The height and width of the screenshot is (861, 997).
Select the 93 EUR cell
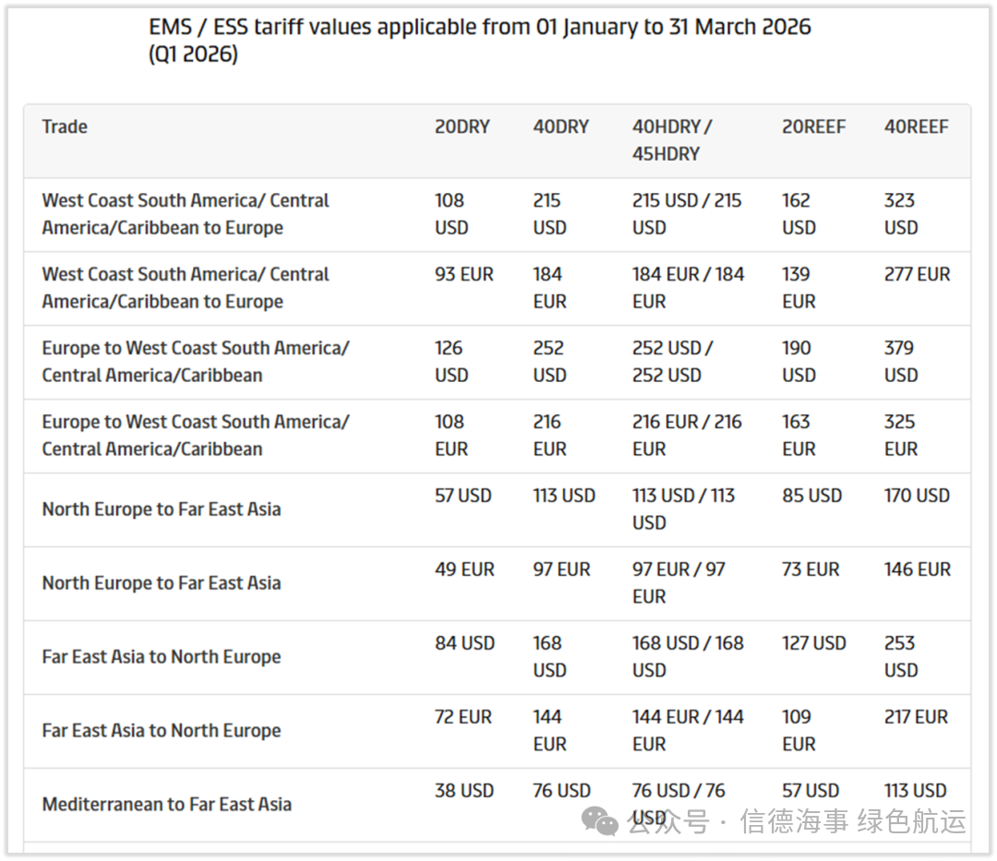pos(463,274)
